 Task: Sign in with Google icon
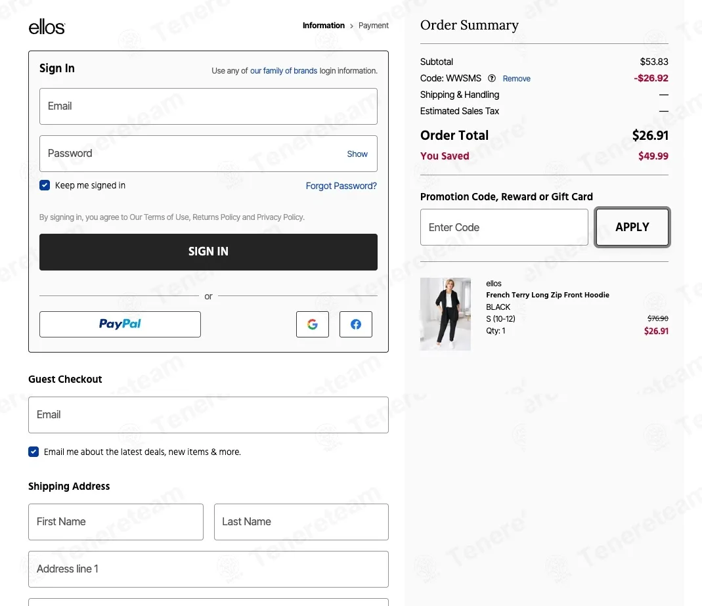(313, 324)
